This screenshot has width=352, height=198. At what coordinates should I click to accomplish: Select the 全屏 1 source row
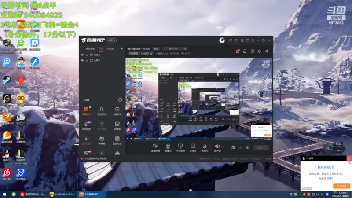[102, 60]
